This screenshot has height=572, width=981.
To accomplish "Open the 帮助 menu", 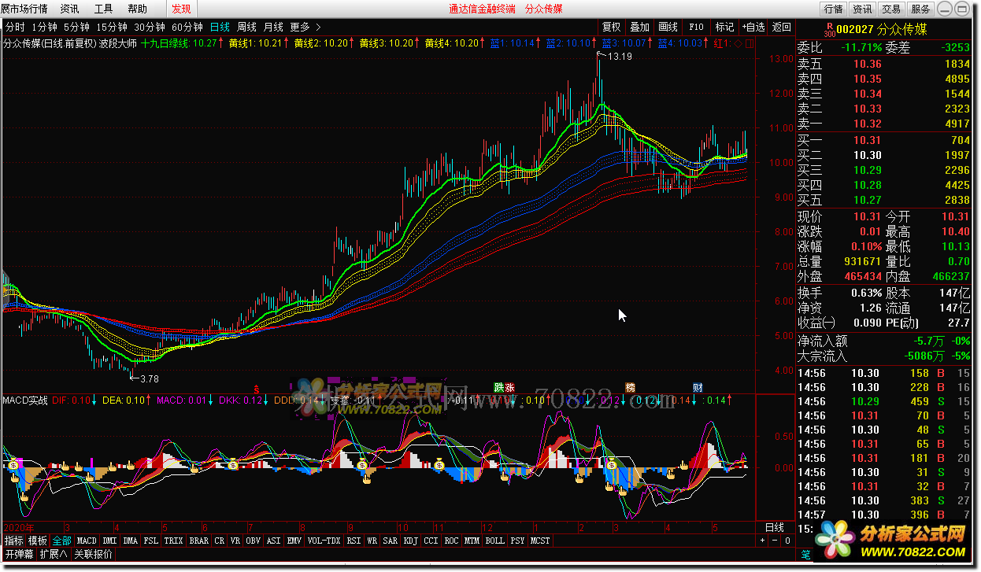I will (x=137, y=9).
